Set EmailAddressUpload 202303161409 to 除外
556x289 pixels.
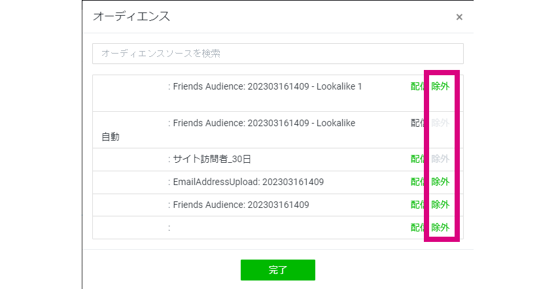[x=440, y=182]
